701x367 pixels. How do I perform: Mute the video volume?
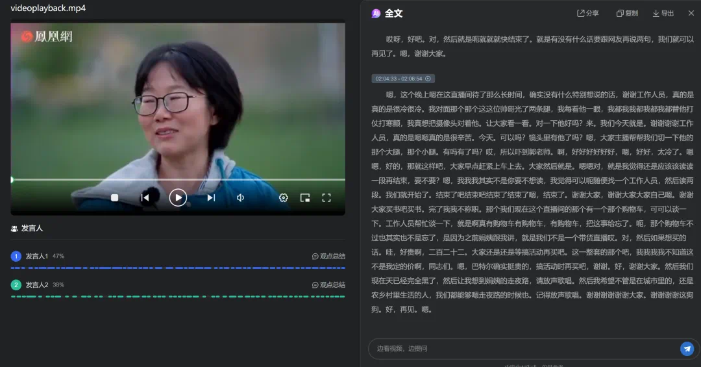[240, 197]
